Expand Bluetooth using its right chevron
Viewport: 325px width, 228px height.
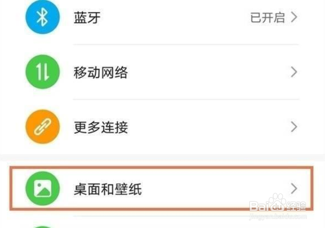[x=294, y=18]
